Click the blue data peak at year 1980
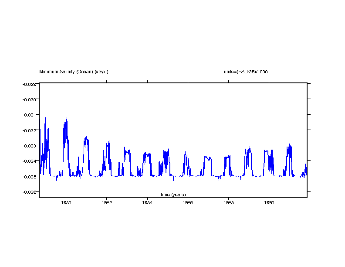Image resolution: width=345 pixels, height=267 pixels. (x=67, y=118)
